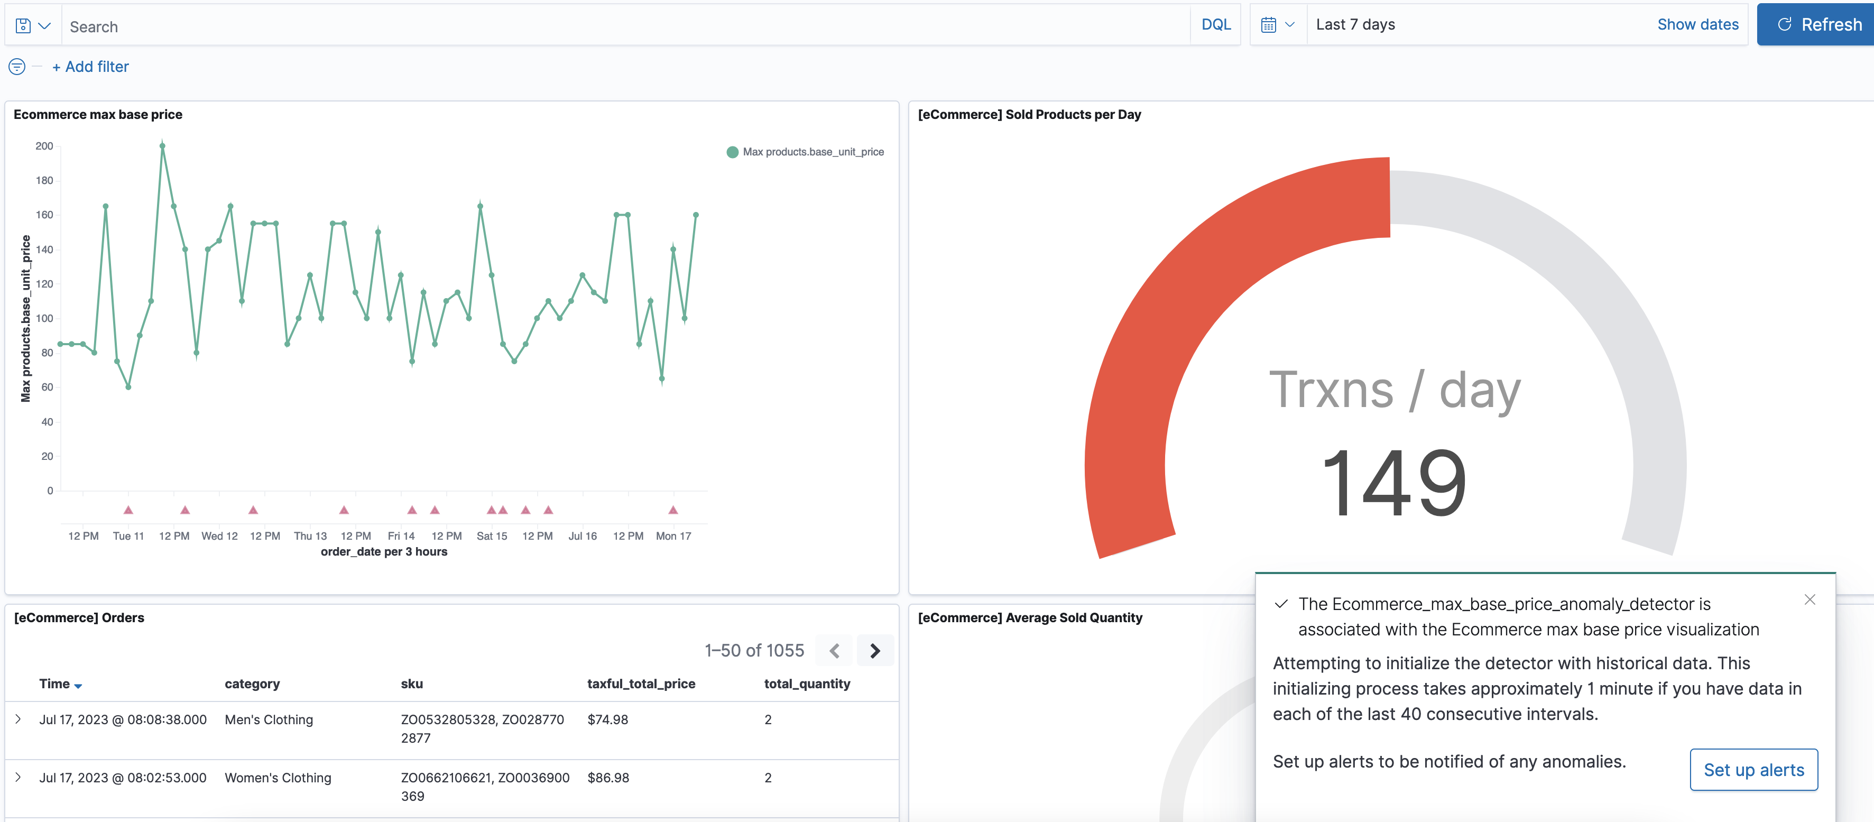1874x822 pixels.
Task: Click the anomaly triangle near Thu 13 12 PM
Action: coord(344,510)
